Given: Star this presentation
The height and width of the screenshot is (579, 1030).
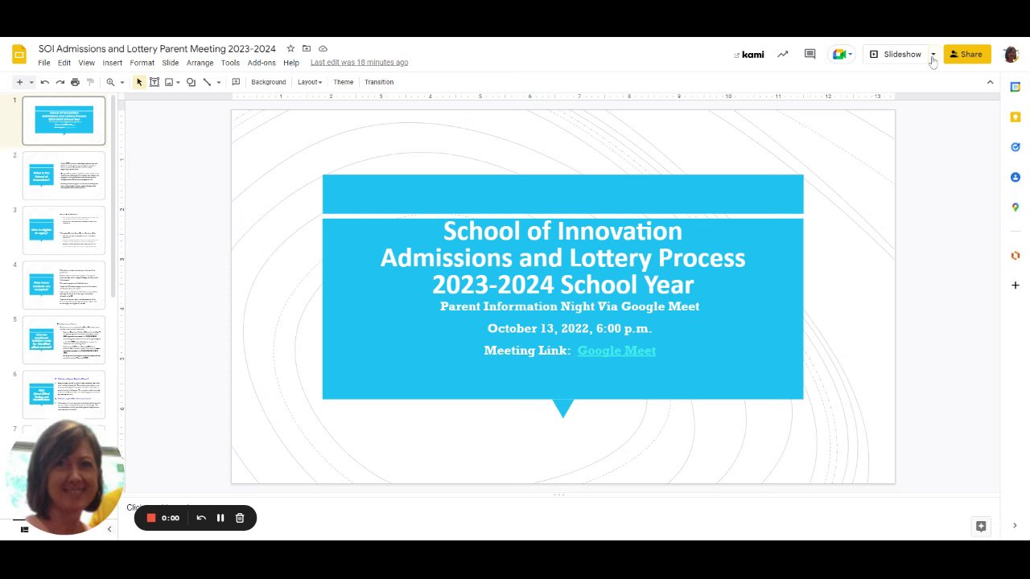Looking at the screenshot, I should tap(290, 49).
